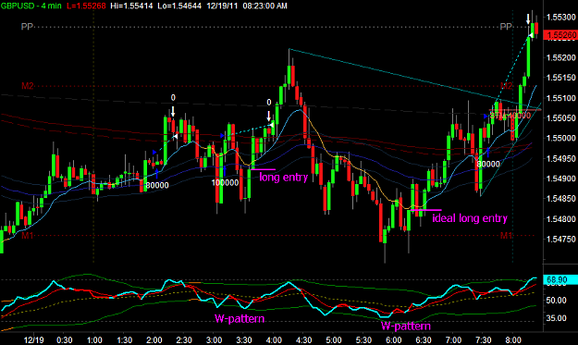The width and height of the screenshot is (578, 345).
Task: Click the 7:30 time axis label
Action: (484, 339)
